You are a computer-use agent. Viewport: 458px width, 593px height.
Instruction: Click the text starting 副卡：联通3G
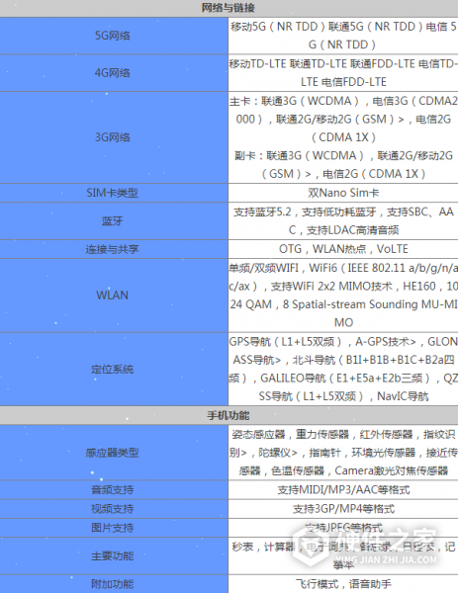pyautogui.click(x=343, y=164)
